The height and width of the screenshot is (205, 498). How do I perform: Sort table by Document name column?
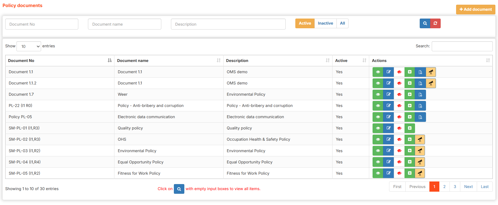pyautogui.click(x=169, y=60)
